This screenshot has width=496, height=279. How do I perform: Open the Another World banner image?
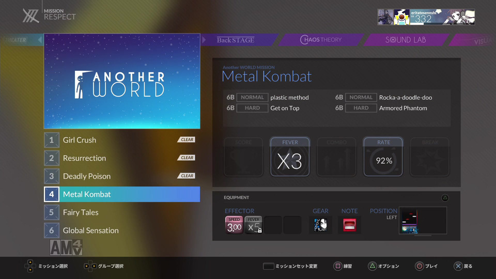click(x=122, y=81)
